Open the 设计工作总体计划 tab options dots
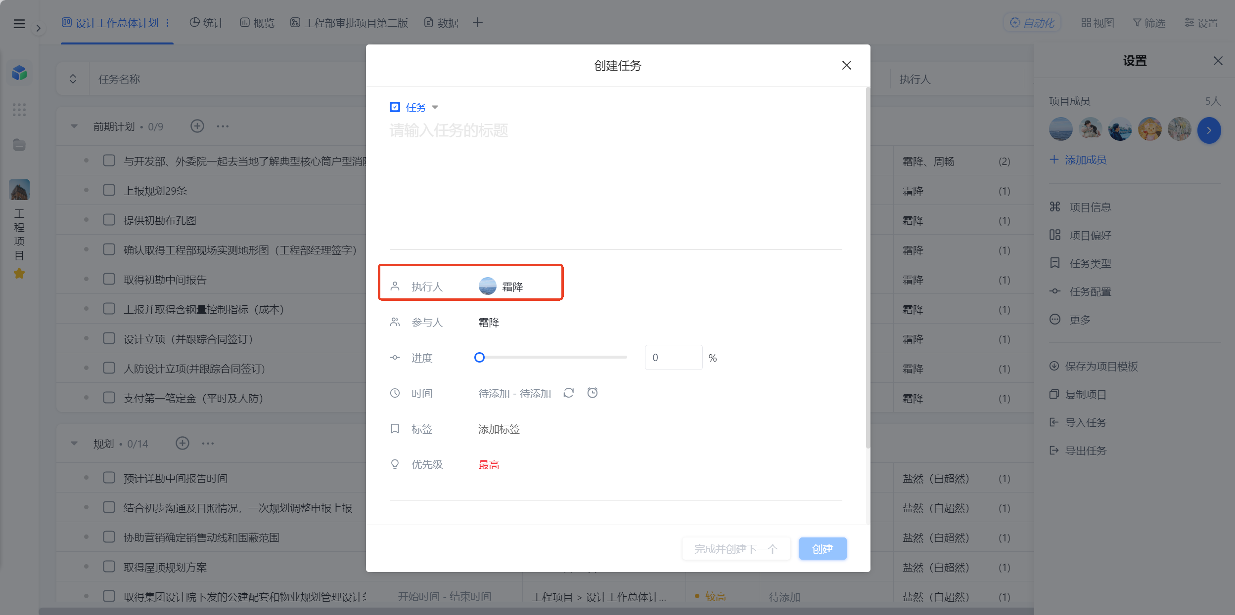Viewport: 1235px width, 615px height. pos(168,23)
